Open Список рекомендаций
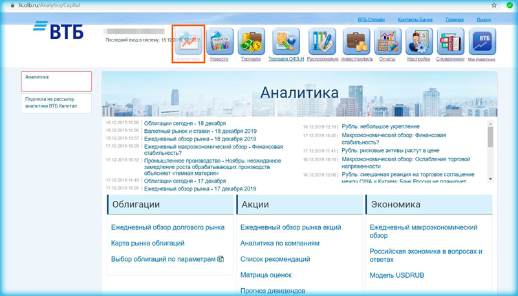The width and height of the screenshot is (518, 296). tap(275, 259)
